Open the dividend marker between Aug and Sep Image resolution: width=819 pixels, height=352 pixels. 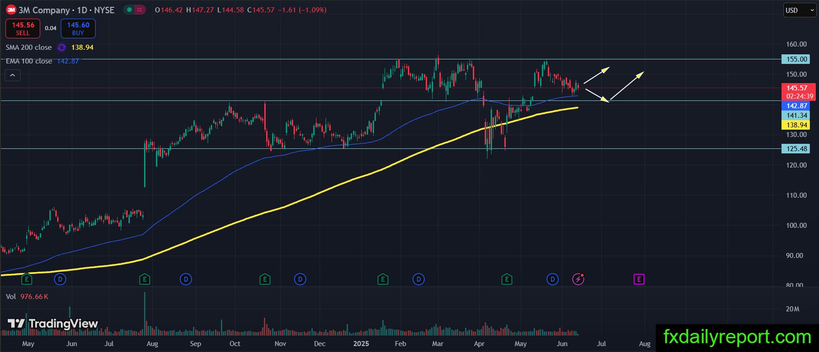(186, 279)
